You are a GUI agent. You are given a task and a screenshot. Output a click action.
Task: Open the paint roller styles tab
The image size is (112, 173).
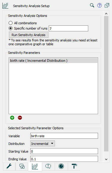pyautogui.click(x=74, y=166)
